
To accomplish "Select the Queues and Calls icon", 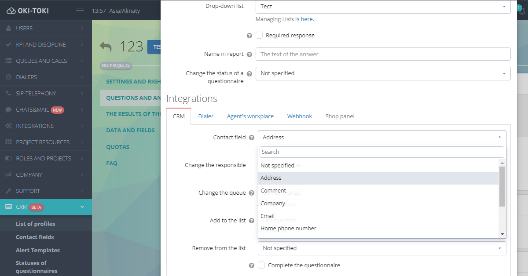I will click(35, 61).
